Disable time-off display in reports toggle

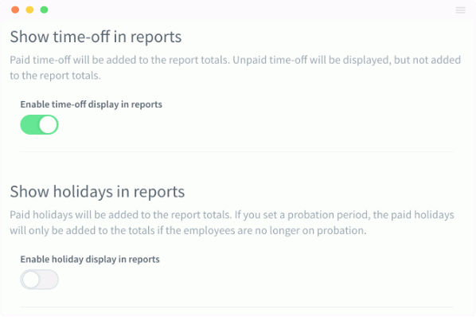point(39,124)
